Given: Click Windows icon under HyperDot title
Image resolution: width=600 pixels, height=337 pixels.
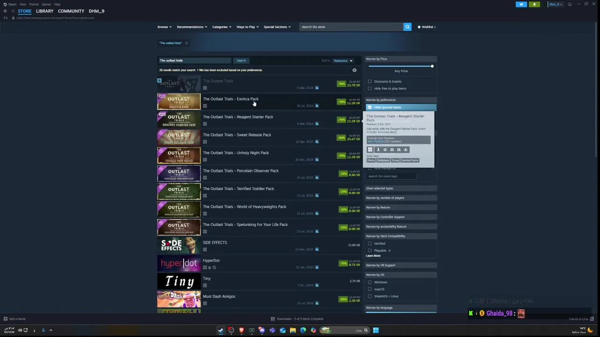Looking at the screenshot, I should coord(205,267).
